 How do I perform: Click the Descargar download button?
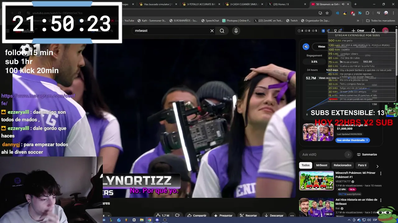(x=274, y=215)
